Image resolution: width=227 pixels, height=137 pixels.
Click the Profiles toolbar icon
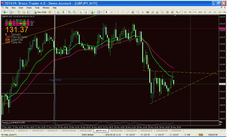pyautogui.click(x=11, y=12)
